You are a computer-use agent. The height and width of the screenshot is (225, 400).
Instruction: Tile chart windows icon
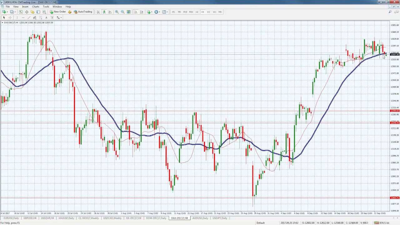coord(128,12)
